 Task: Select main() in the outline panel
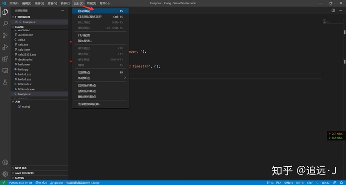pyautogui.click(x=39, y=106)
